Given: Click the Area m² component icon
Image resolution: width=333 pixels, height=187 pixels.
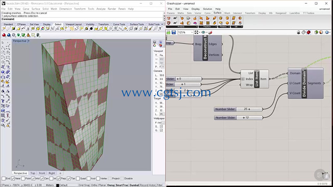Looking at the screenshot, I should point(175,18).
